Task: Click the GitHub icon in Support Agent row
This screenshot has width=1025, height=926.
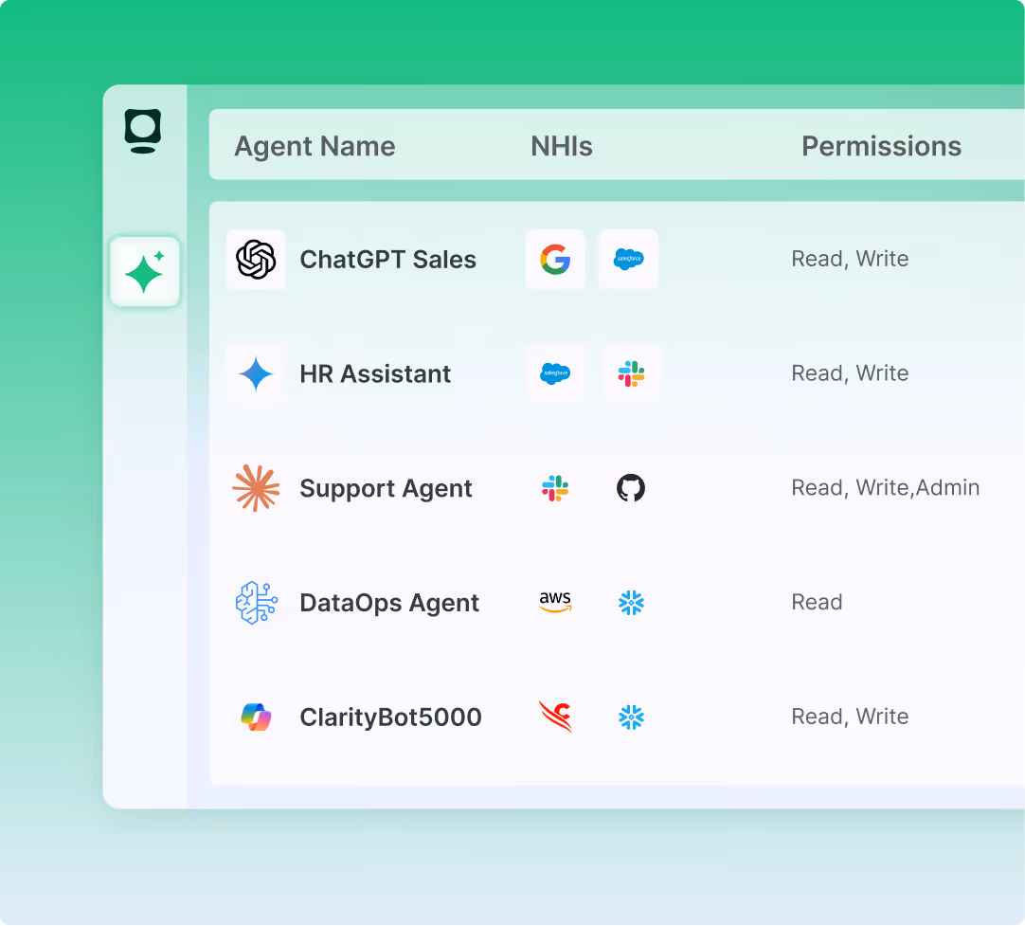Action: pos(631,488)
